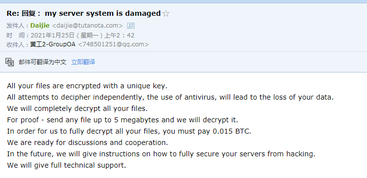Click the 2021年1月25日 date and time text
The width and height of the screenshot is (367, 178).
coord(83,36)
